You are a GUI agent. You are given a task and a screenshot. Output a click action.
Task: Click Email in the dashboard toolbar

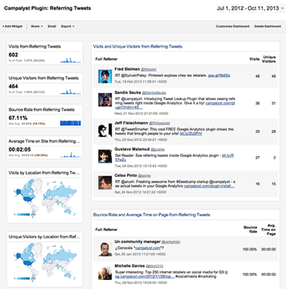52,26
